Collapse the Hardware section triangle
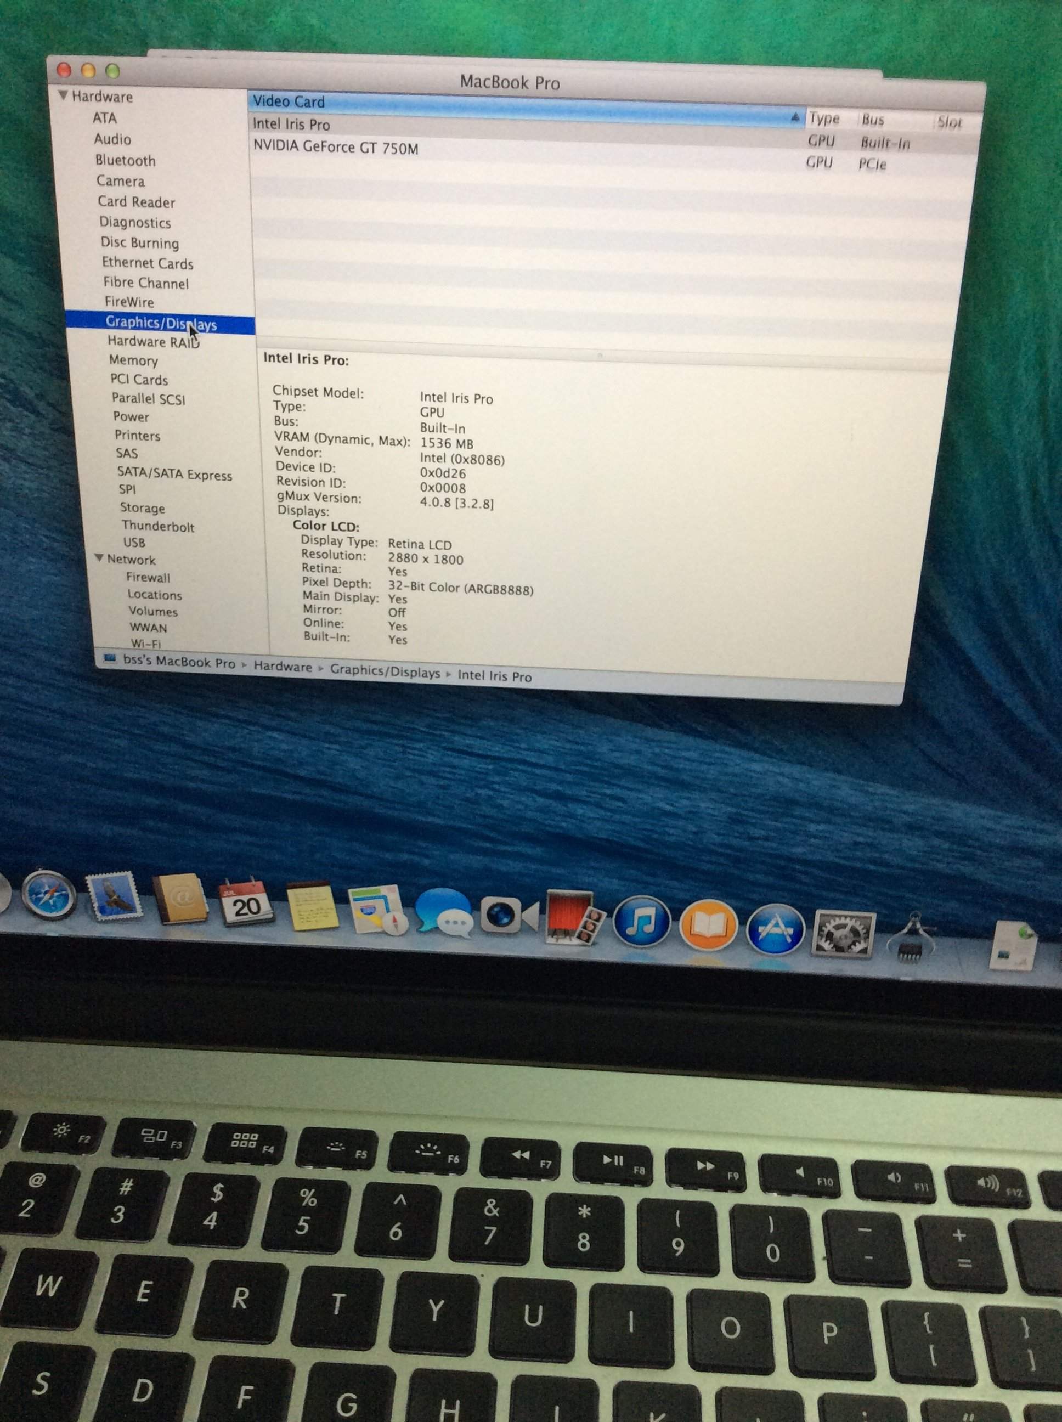Viewport: 1062px width, 1422px height. pyautogui.click(x=63, y=95)
